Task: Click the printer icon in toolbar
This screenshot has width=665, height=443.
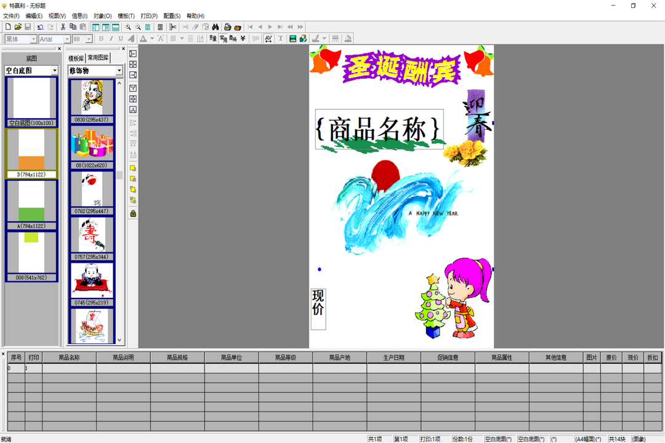Action: [x=227, y=27]
